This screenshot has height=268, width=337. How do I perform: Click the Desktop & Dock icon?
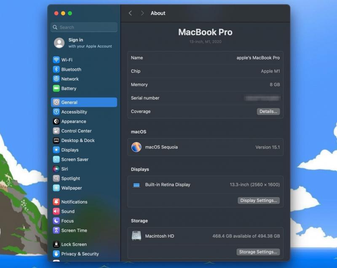click(56, 140)
